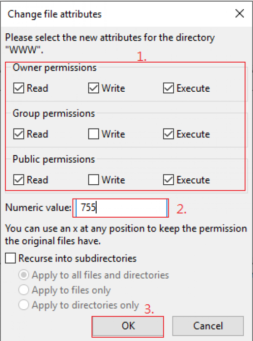The height and width of the screenshot is (341, 253).
Task: Toggle Owner Write permission
Action: point(94,88)
